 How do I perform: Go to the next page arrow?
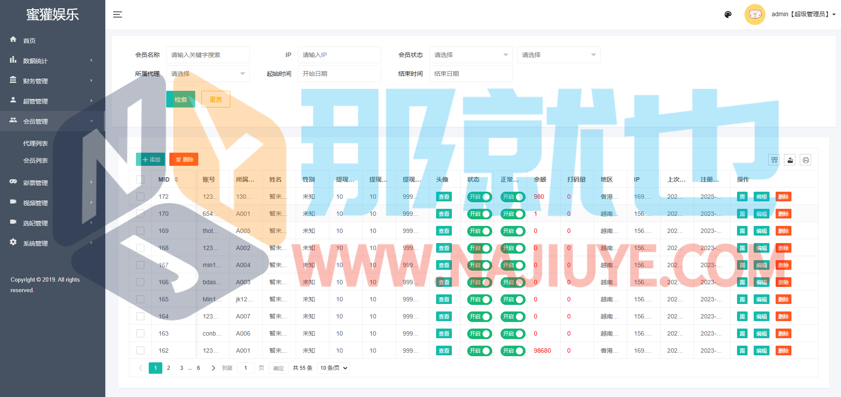point(213,368)
